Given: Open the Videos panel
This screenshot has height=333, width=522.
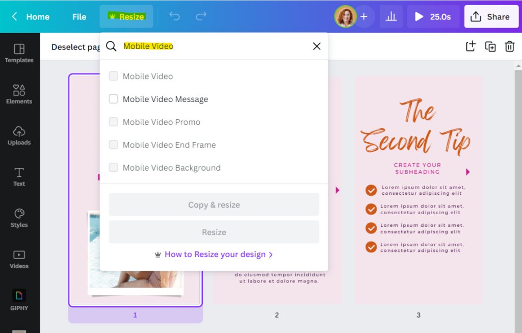Looking at the screenshot, I should point(19,259).
